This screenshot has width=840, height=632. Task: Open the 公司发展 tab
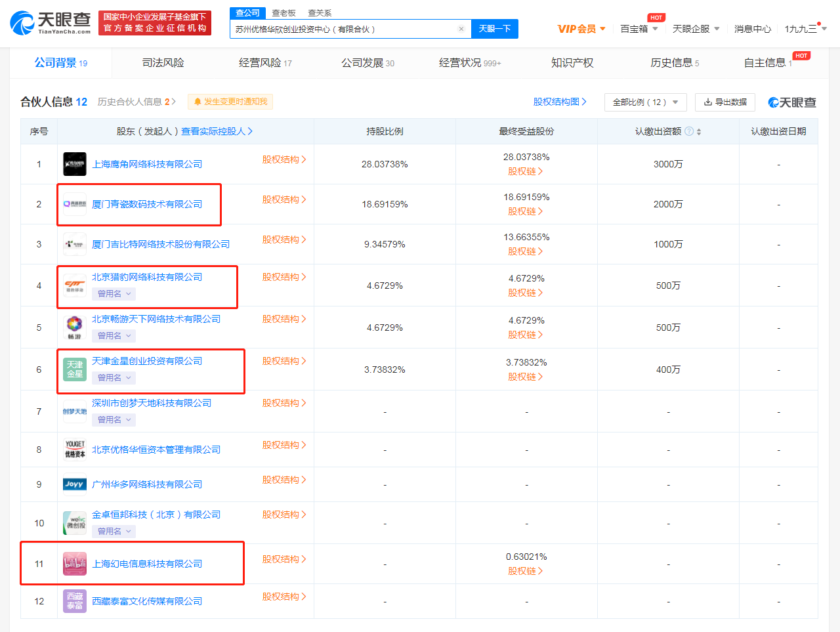click(367, 63)
